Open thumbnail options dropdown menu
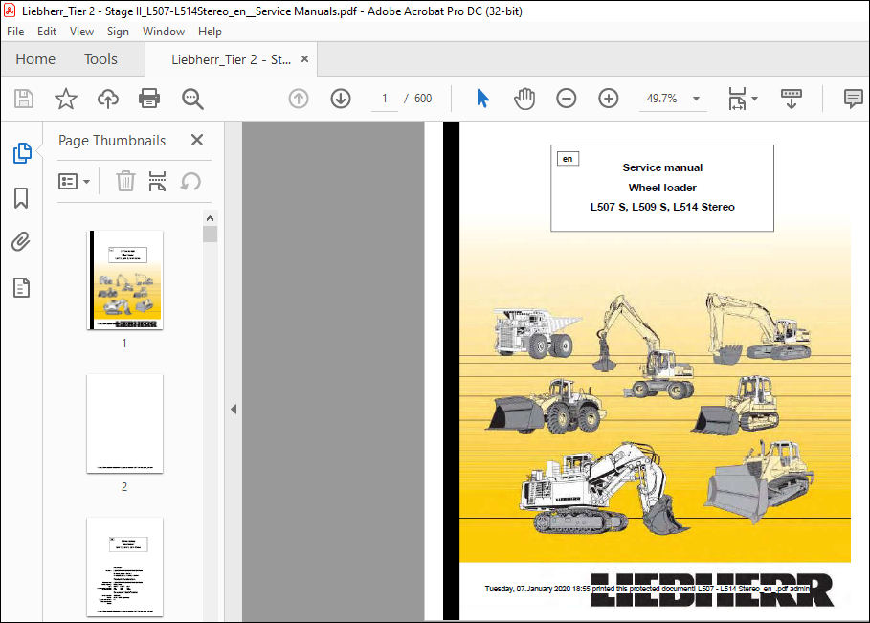 pos(74,182)
